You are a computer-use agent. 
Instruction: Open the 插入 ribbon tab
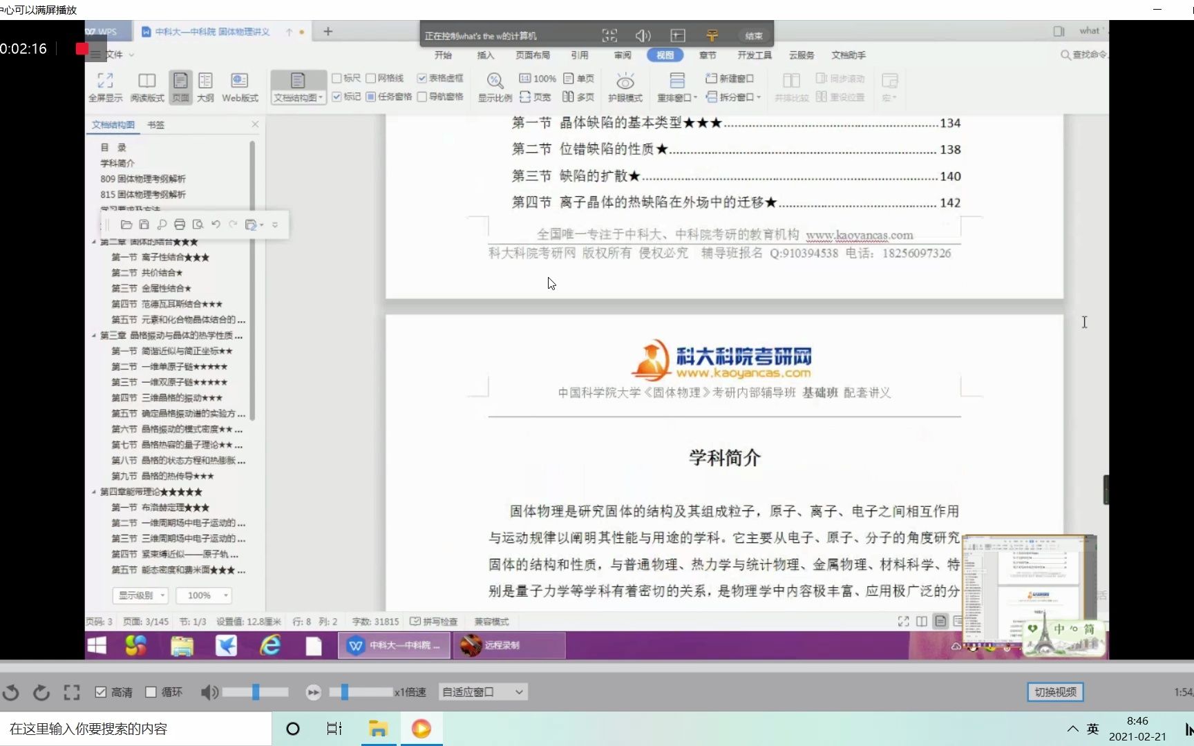486,55
